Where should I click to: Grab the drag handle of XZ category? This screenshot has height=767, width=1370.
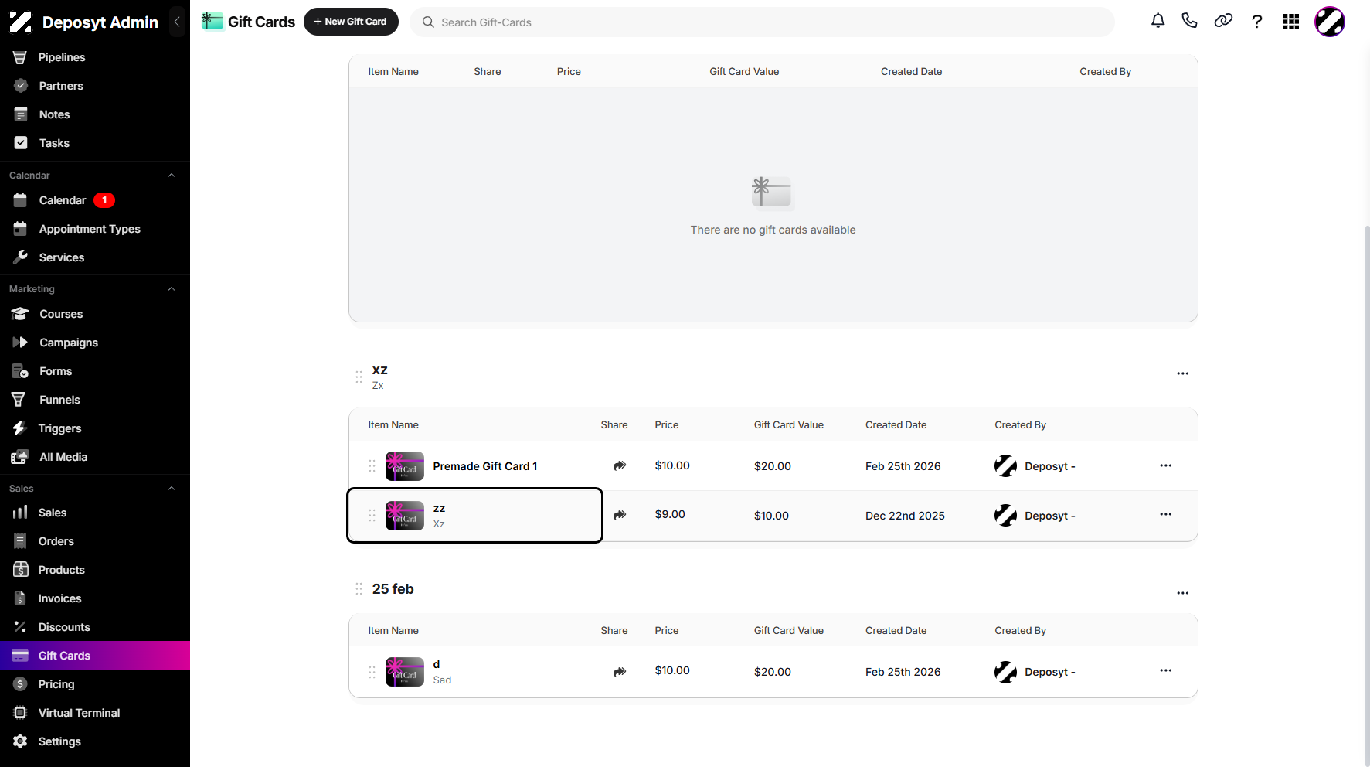pyautogui.click(x=359, y=377)
